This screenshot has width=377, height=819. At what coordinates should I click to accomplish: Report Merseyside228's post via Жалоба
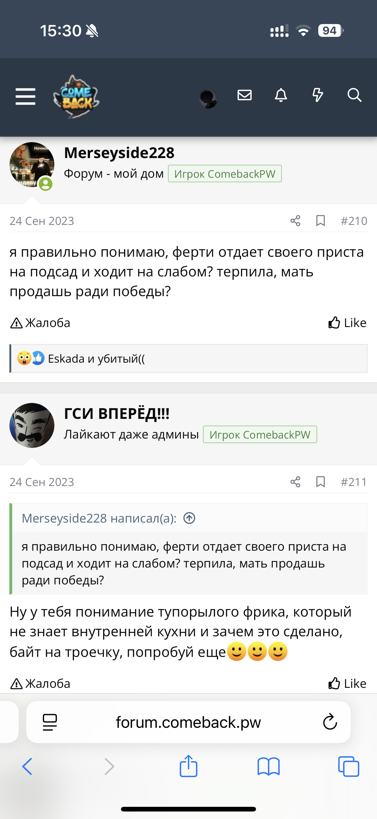point(40,323)
